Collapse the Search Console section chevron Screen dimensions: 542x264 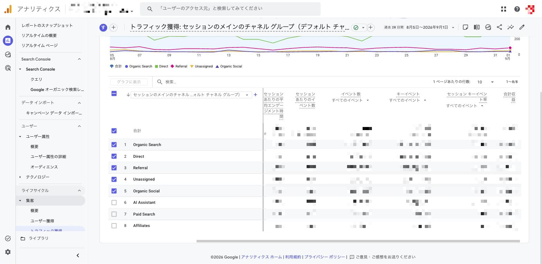click(79, 59)
